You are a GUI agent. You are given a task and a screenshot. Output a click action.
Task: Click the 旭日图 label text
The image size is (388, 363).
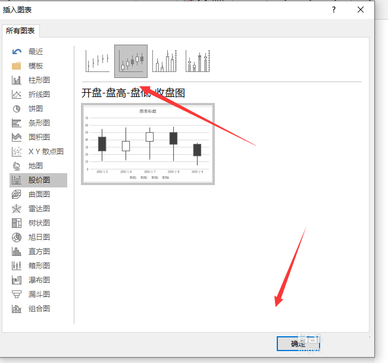click(39, 237)
